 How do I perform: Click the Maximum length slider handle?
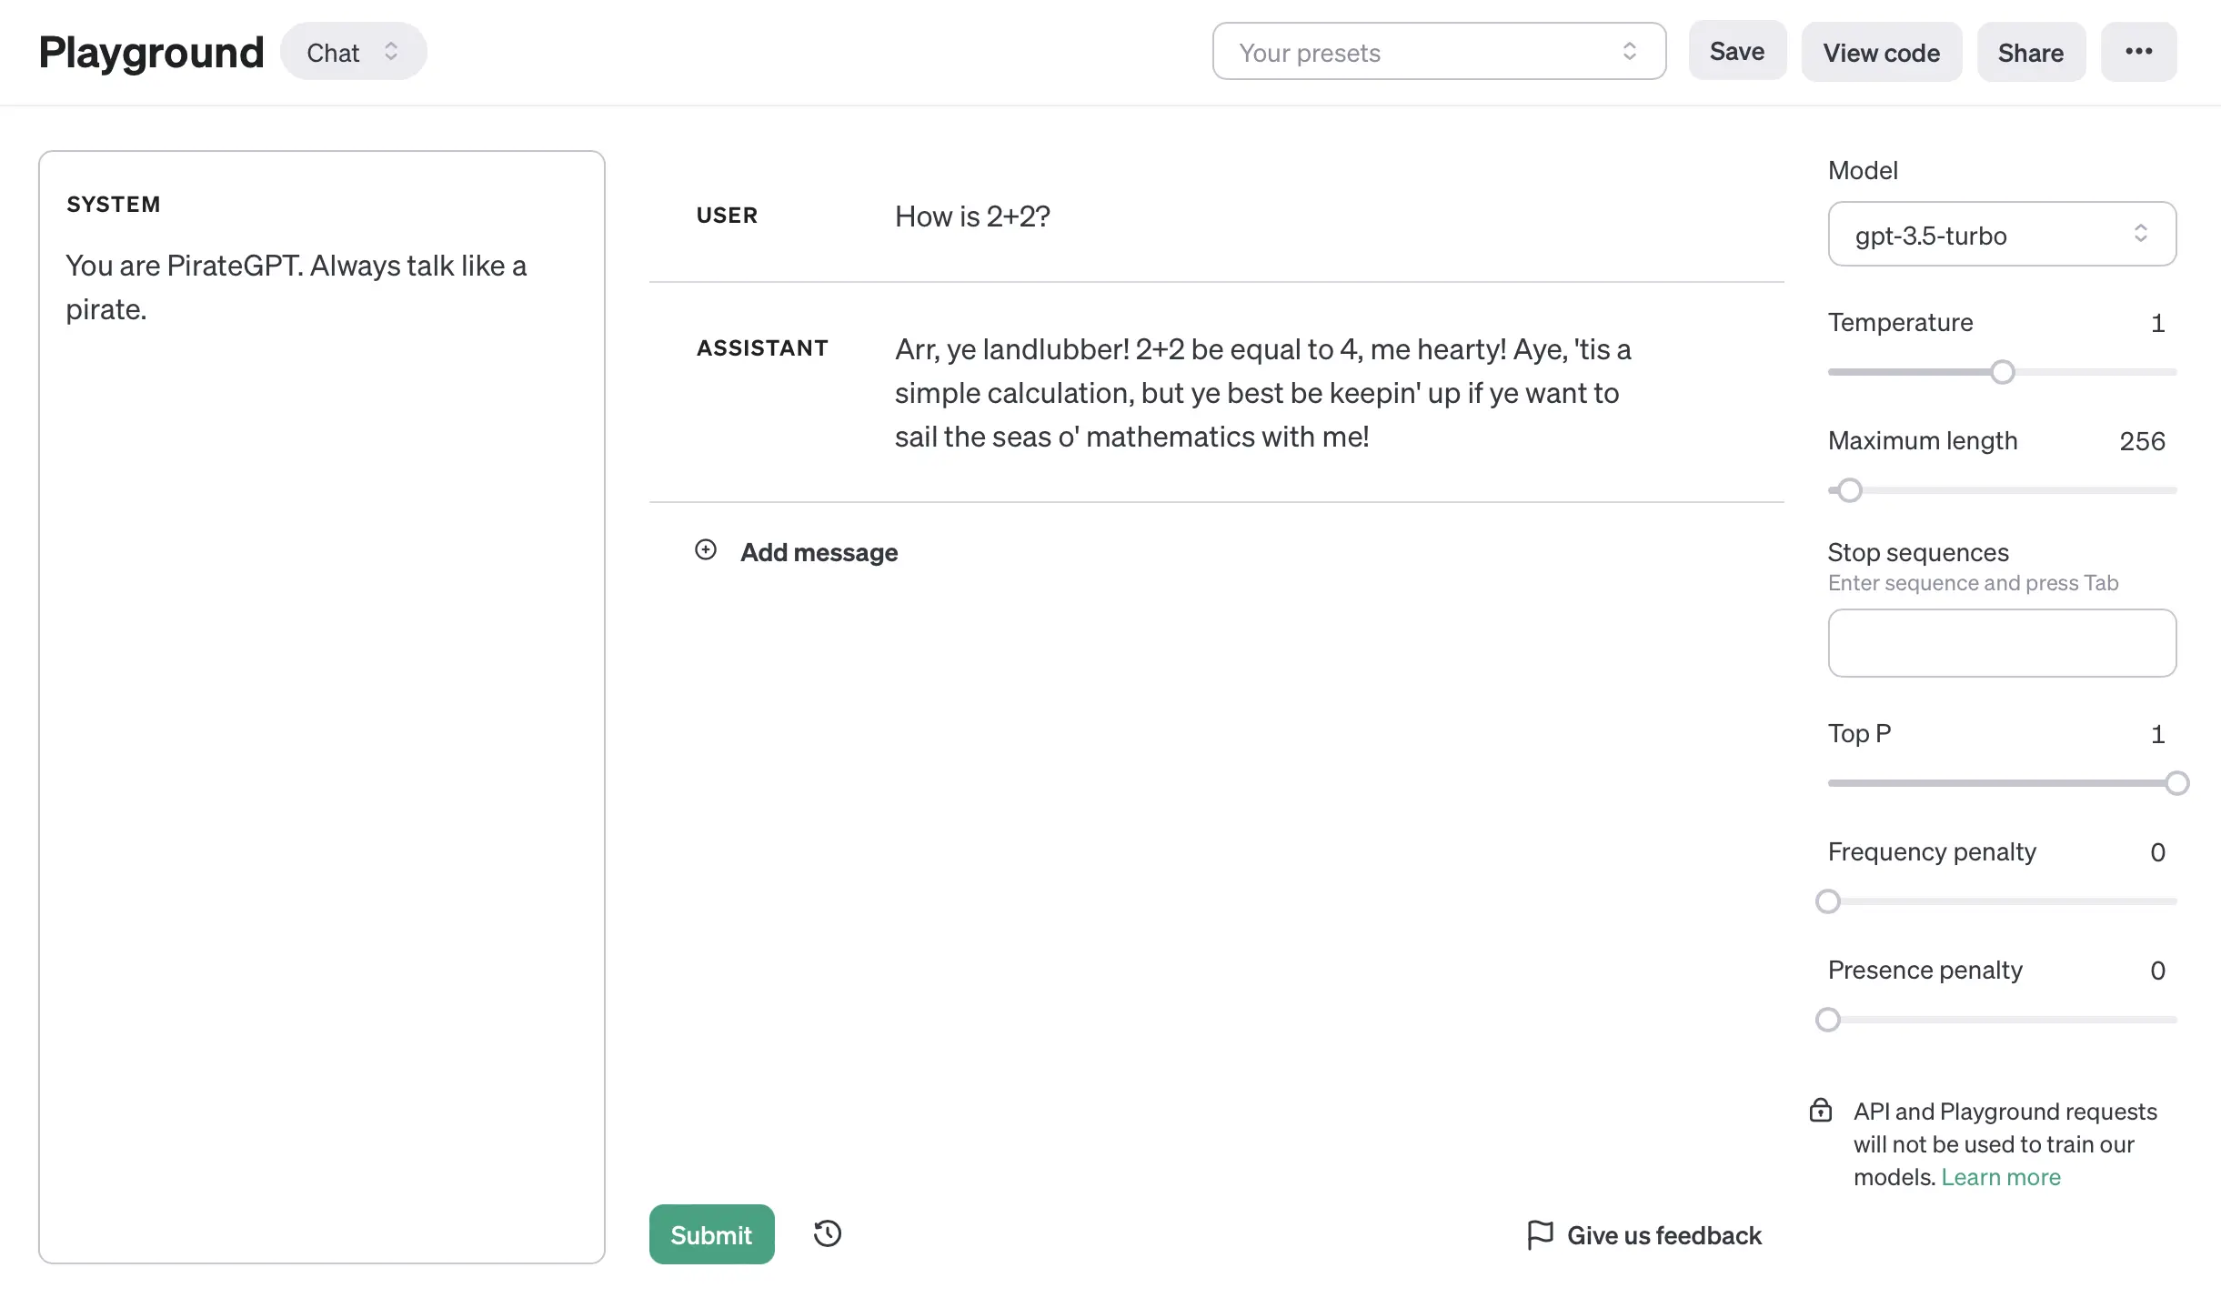[1849, 490]
